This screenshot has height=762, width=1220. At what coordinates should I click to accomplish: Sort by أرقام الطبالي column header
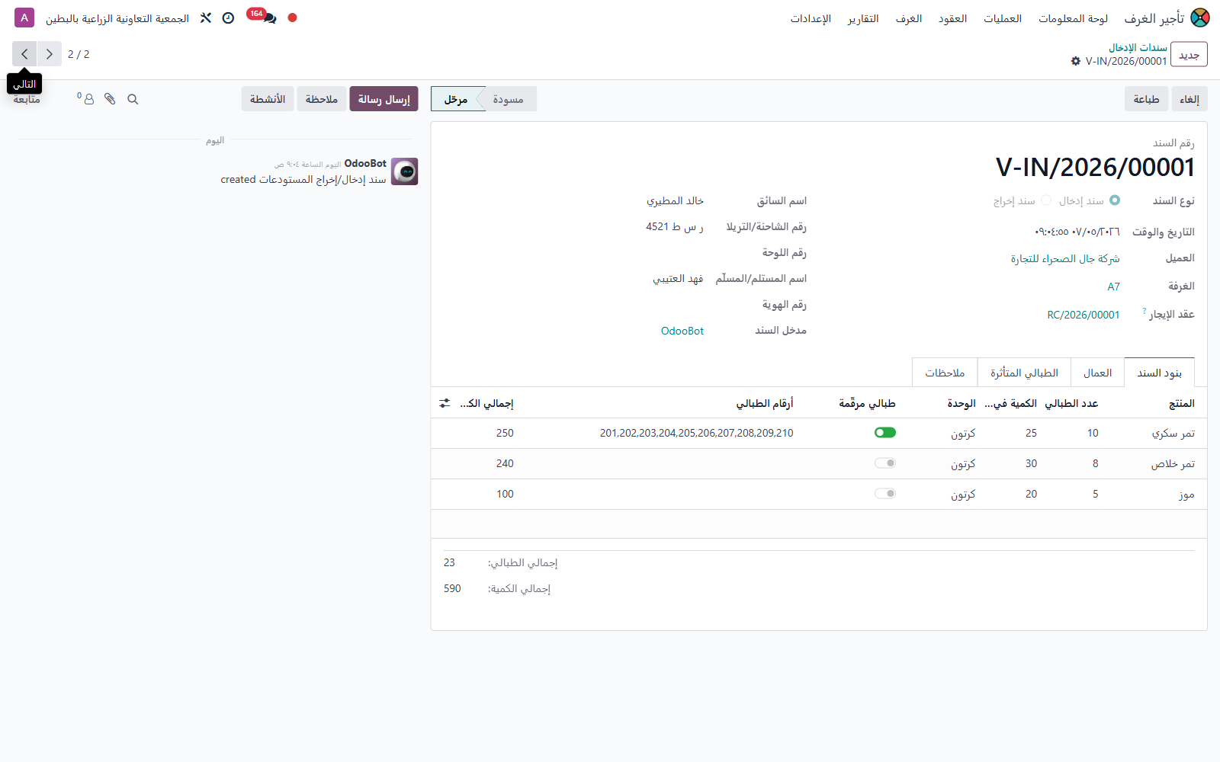tap(764, 403)
